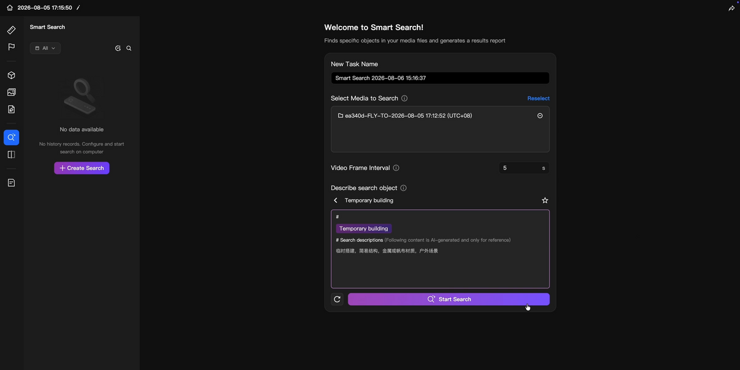This screenshot has height=370, width=740.
Task: Click the Create Search button
Action: pyautogui.click(x=81, y=168)
